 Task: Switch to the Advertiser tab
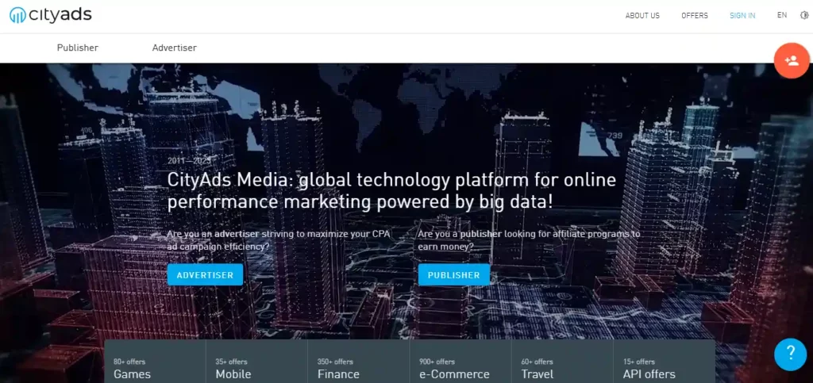click(x=174, y=48)
